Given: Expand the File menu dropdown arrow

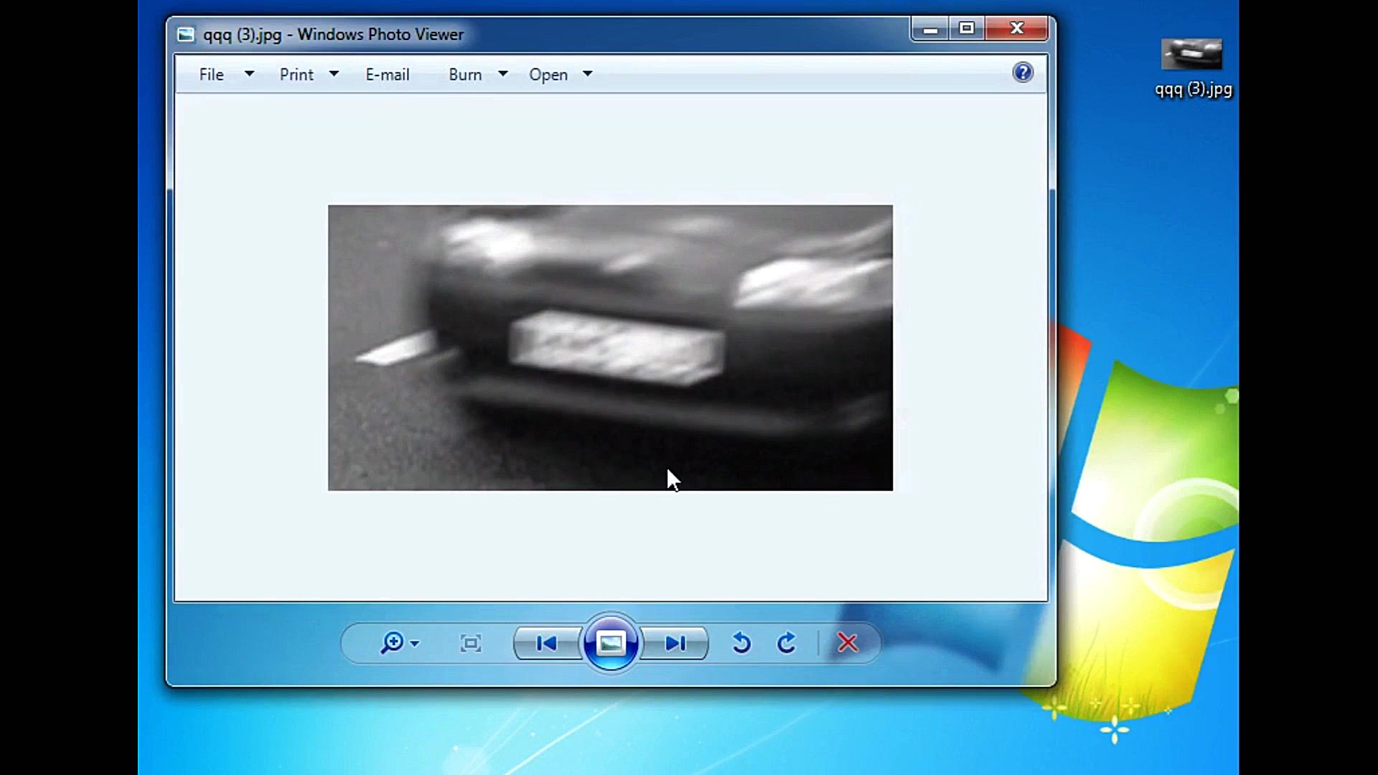Looking at the screenshot, I should point(249,74).
